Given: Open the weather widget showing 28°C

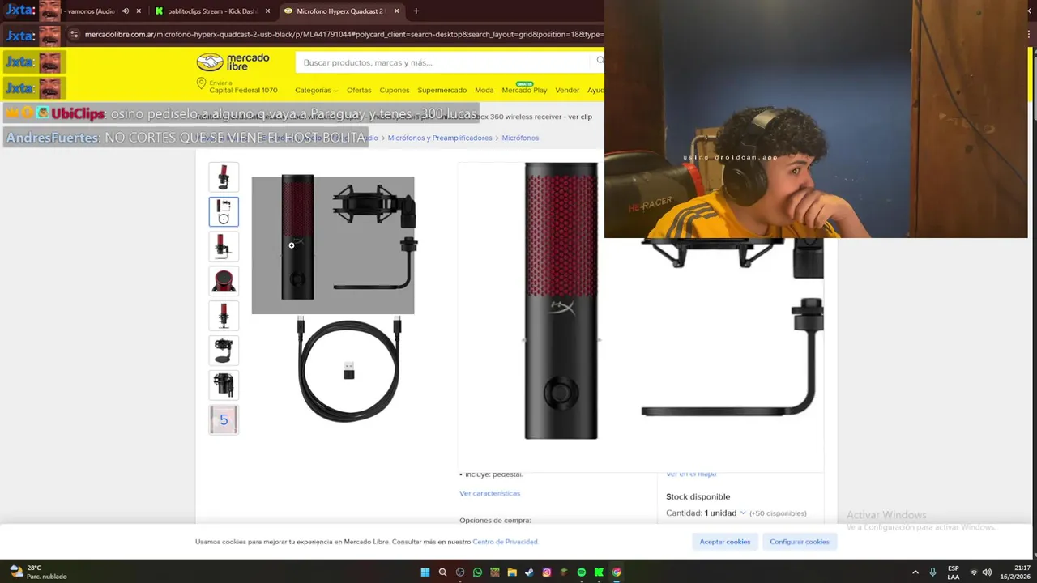Looking at the screenshot, I should tap(37, 572).
